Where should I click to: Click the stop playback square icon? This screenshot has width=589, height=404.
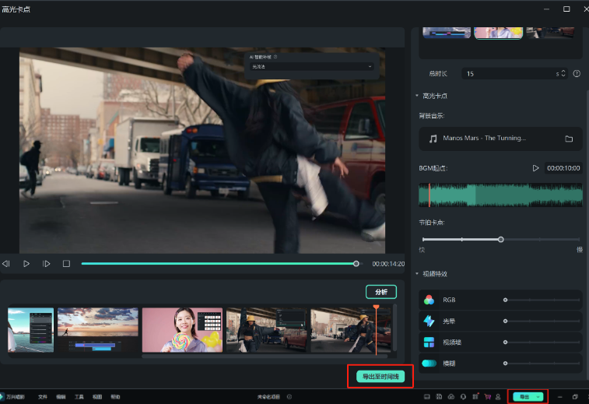(66, 264)
